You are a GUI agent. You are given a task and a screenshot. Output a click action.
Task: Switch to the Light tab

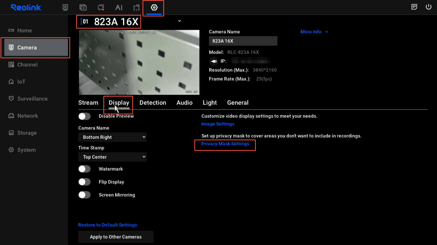coord(210,103)
